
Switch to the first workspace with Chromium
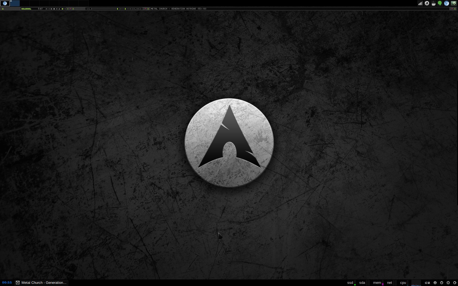(x=5, y=3)
